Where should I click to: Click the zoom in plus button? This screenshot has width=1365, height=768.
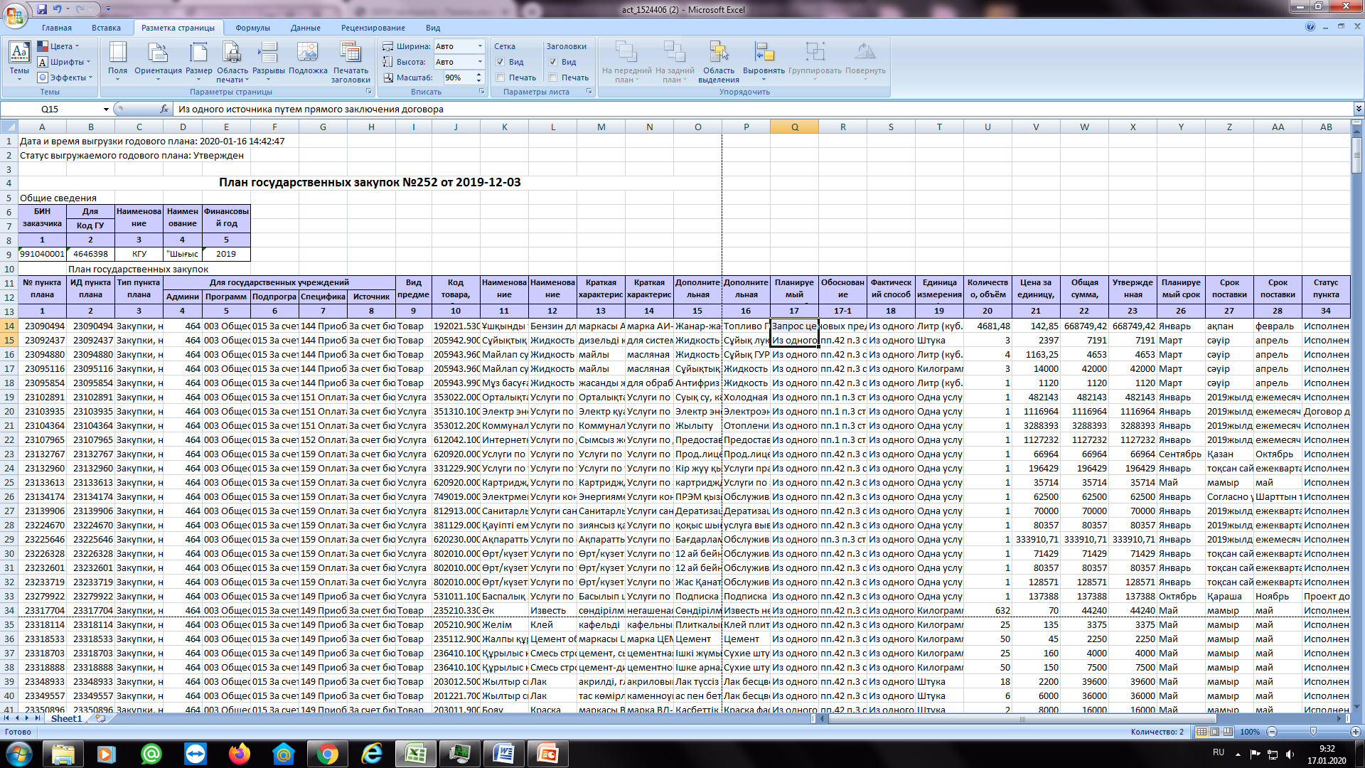pos(1355,732)
